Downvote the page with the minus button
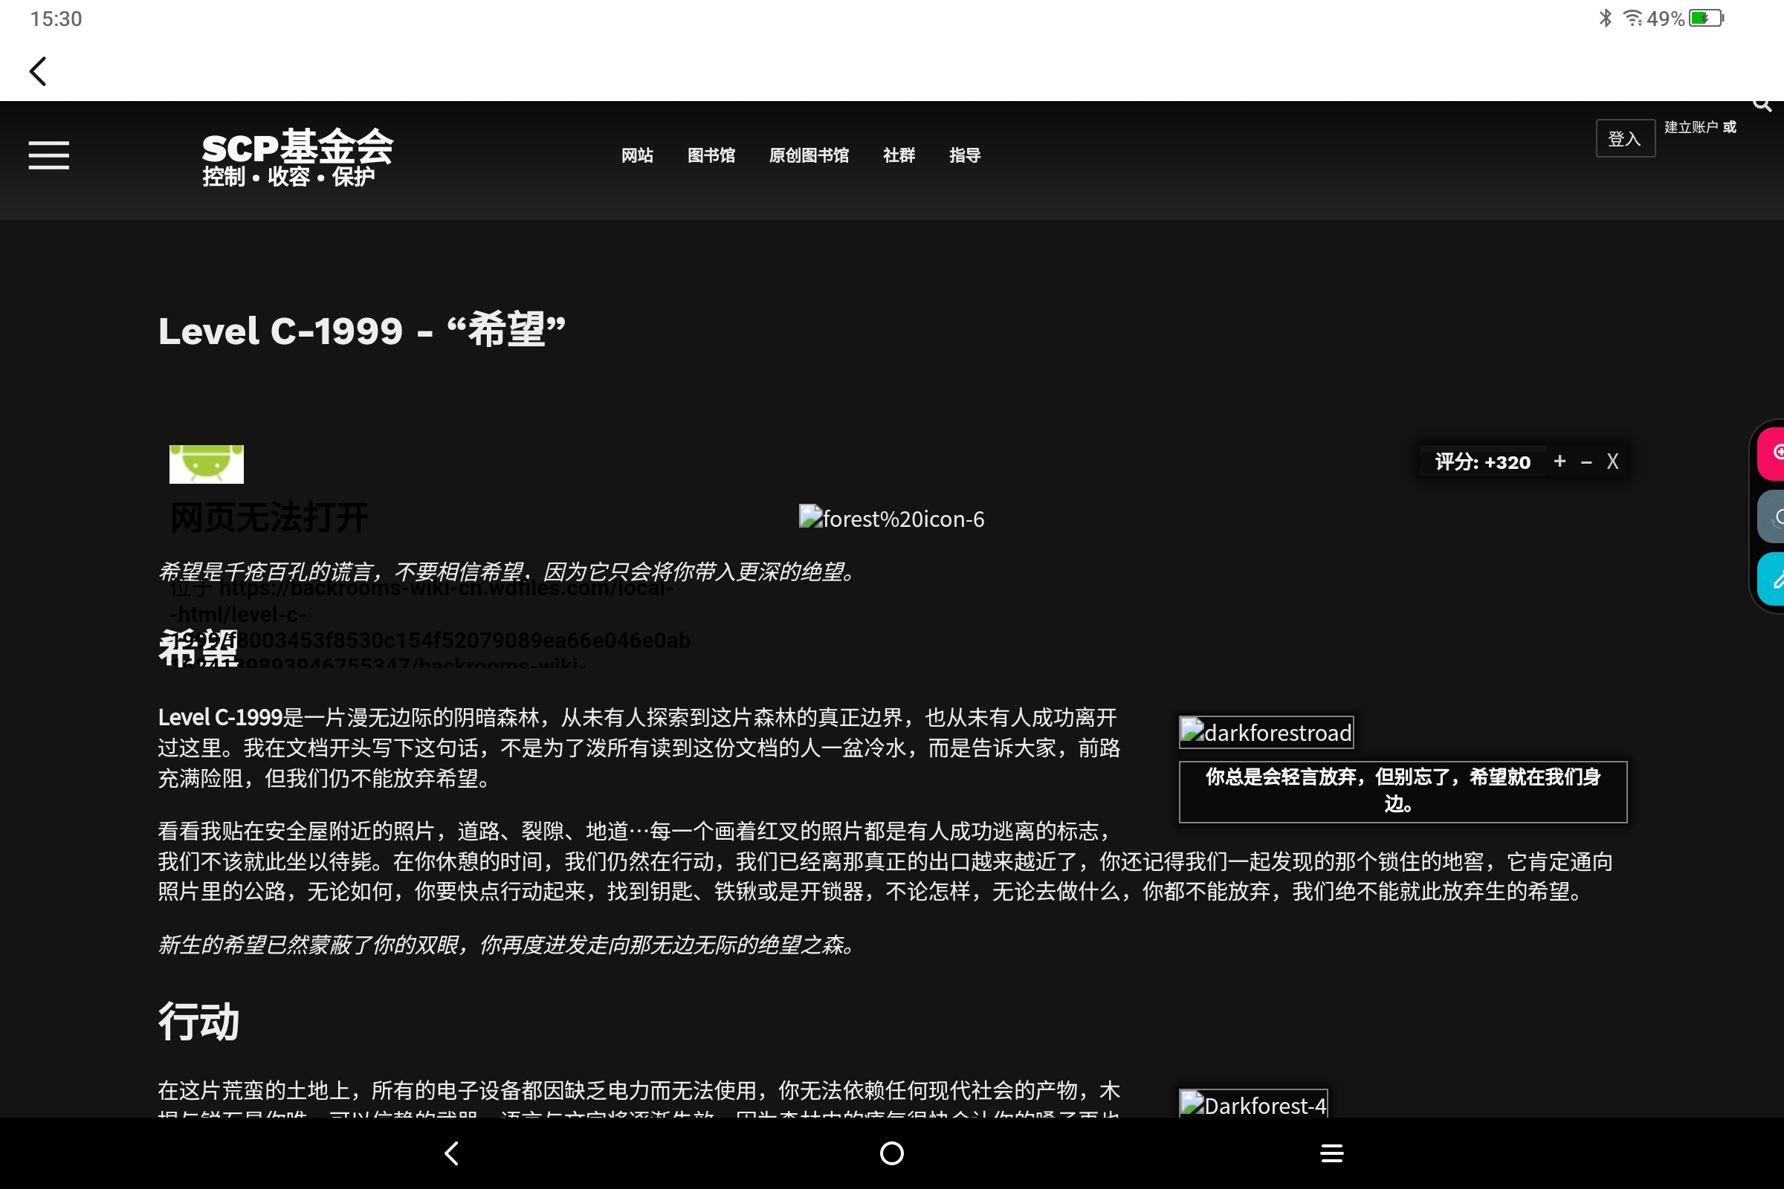Screen dimensions: 1784x1189 point(1586,461)
